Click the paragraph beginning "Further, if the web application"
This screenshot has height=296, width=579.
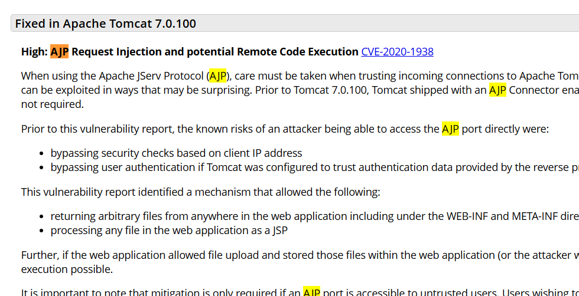(x=236, y=255)
